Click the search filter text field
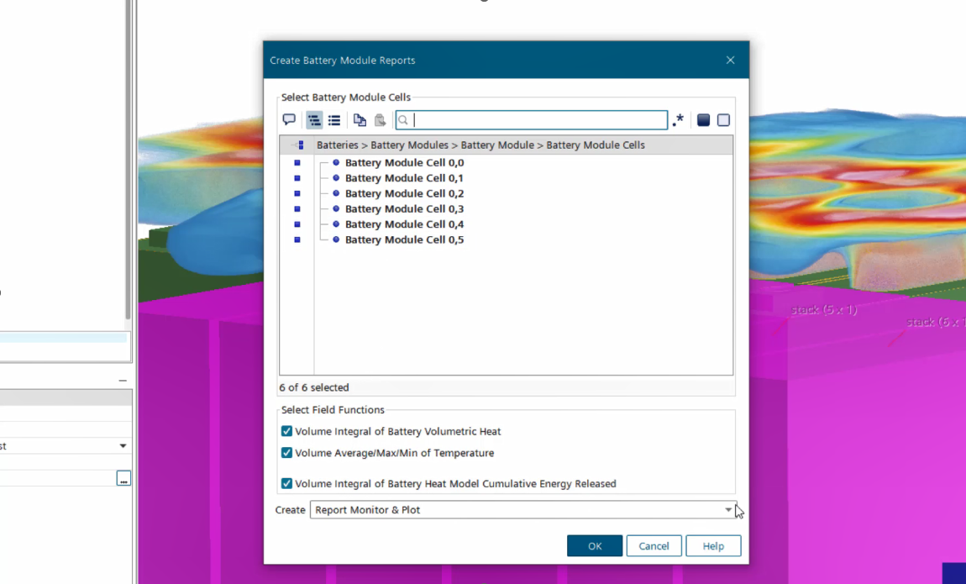 (x=532, y=119)
